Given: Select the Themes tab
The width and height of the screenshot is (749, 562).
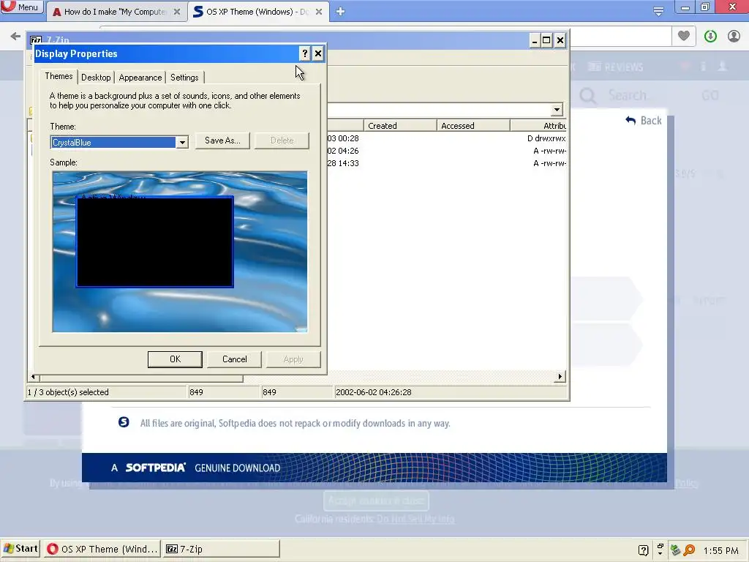Looking at the screenshot, I should pos(59,76).
